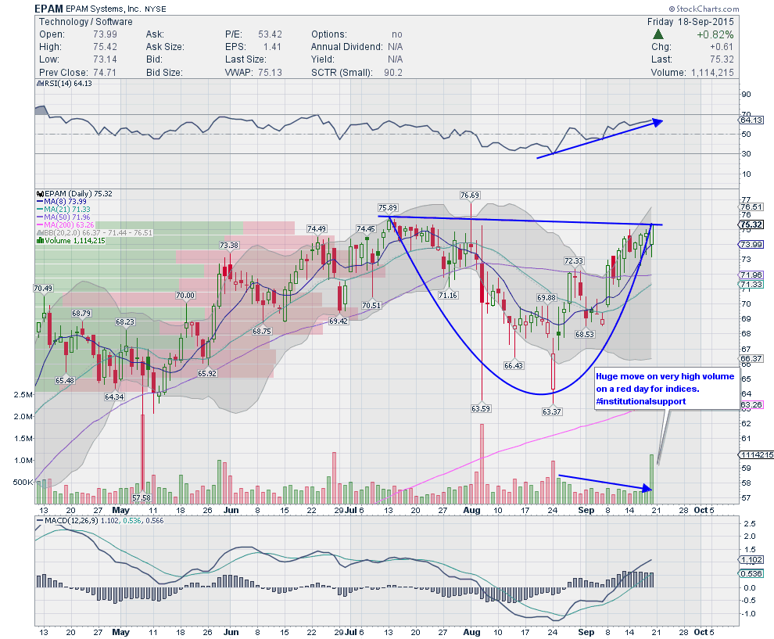Click the Technology / Software sector label

coord(86,22)
